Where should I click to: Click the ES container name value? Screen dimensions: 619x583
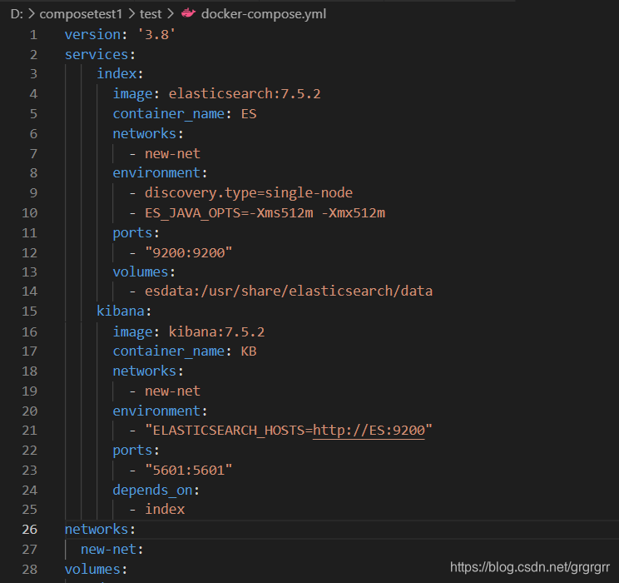point(249,114)
